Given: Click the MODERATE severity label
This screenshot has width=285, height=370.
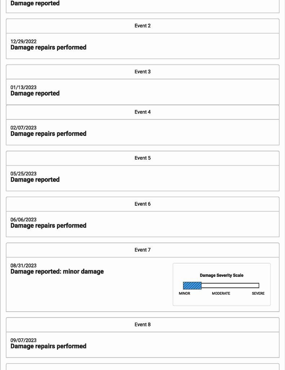Looking at the screenshot, I should (x=221, y=293).
